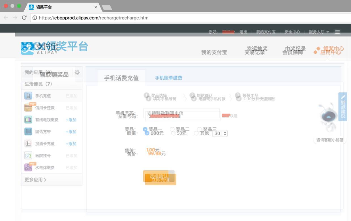Open the 医院挂号 hospital registration icon
351x221 pixels.
28,155
